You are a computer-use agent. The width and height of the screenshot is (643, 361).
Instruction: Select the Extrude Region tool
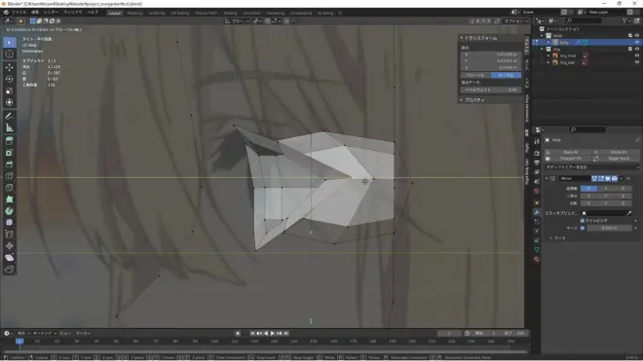tap(10, 141)
